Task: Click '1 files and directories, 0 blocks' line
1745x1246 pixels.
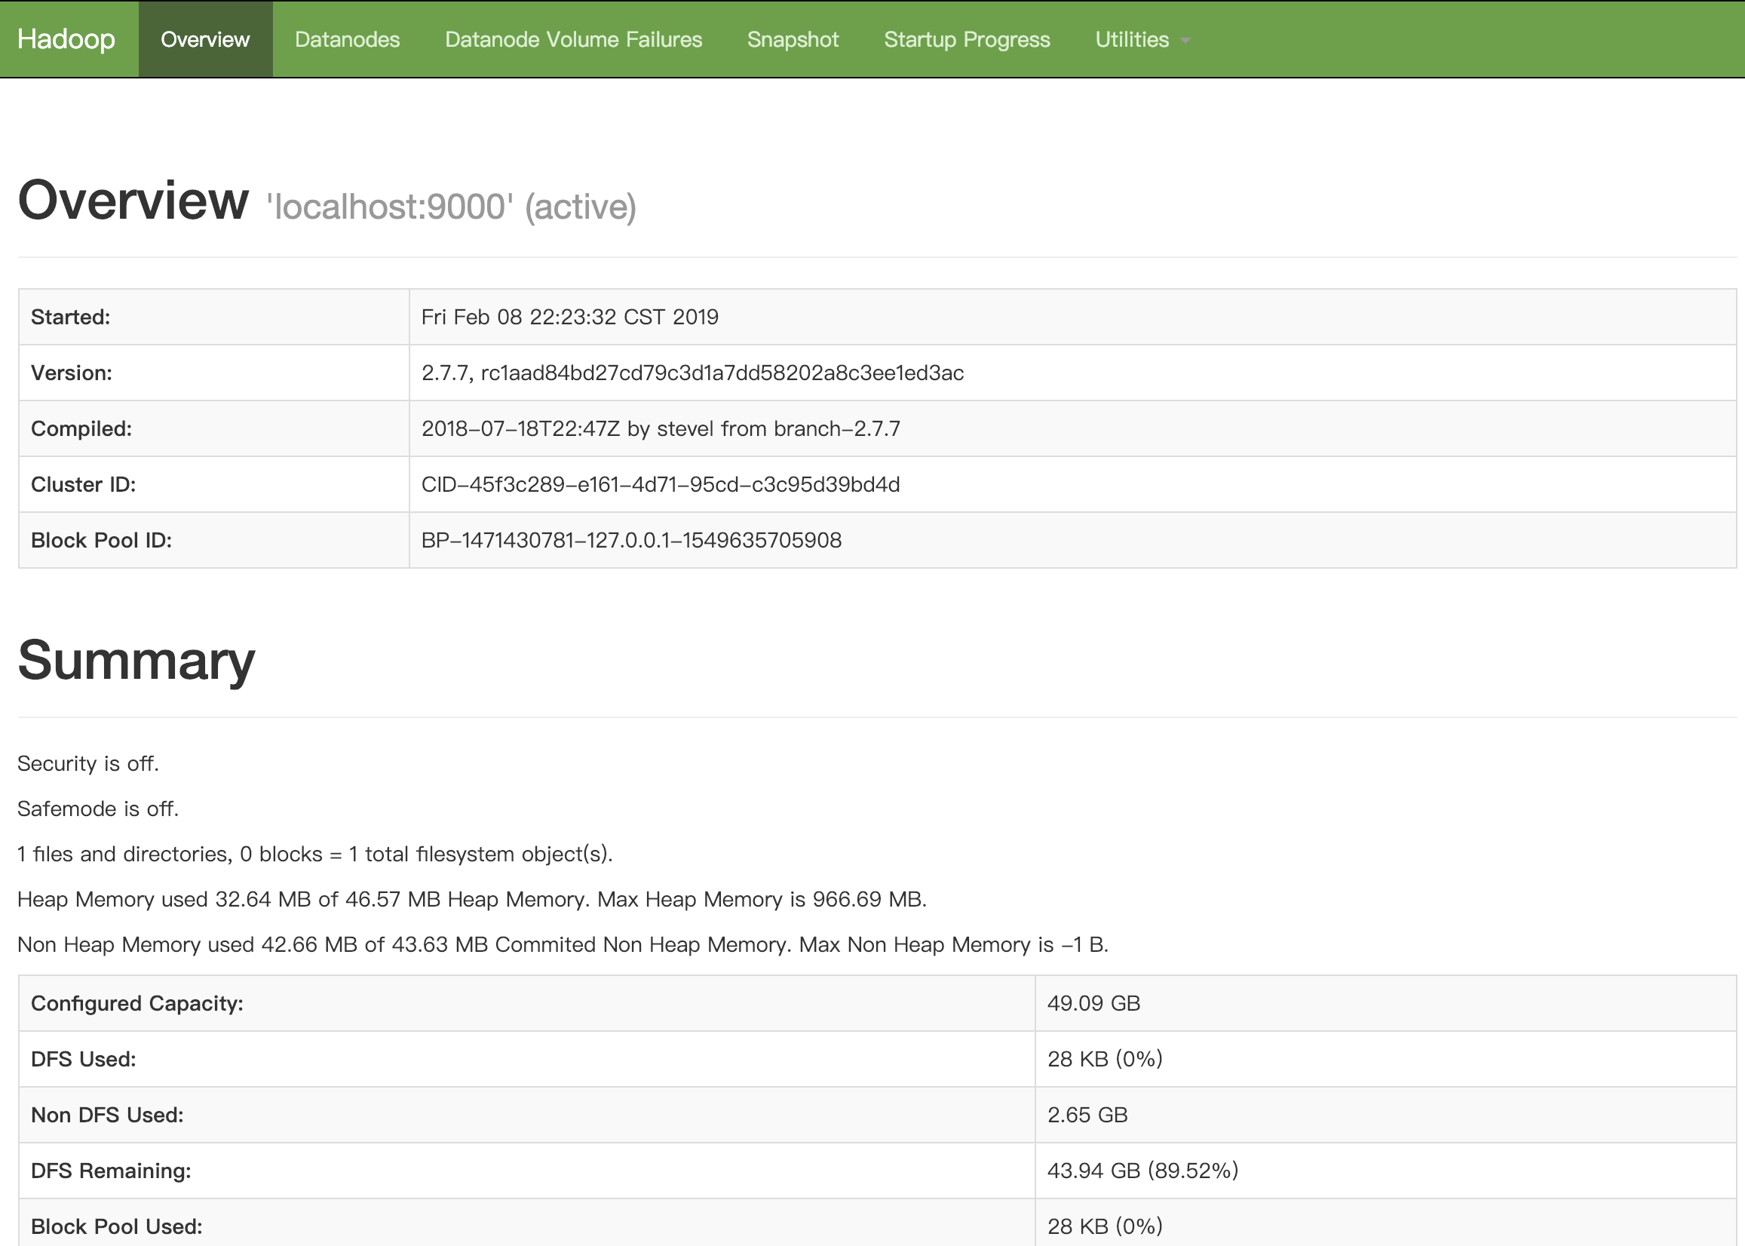Action: coord(315,854)
